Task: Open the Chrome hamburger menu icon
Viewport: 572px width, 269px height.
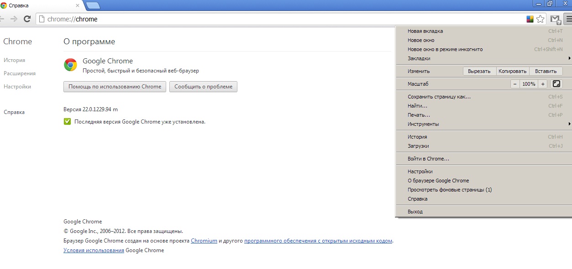Action: pos(568,19)
